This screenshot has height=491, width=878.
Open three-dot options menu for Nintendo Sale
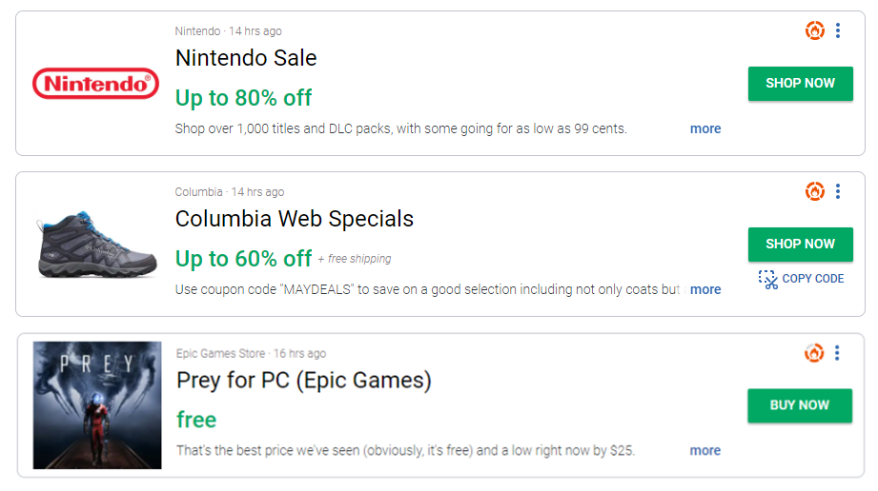click(838, 30)
